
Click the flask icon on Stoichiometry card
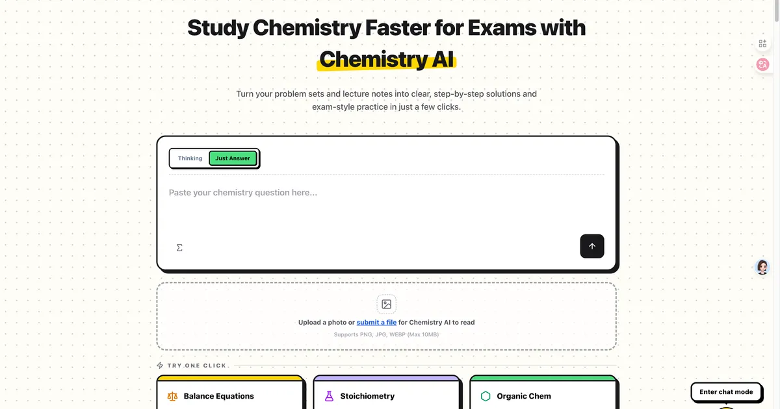(x=330, y=396)
